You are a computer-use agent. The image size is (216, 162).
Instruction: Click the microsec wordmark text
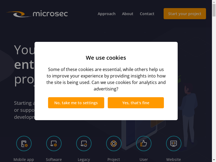pos(50,13)
